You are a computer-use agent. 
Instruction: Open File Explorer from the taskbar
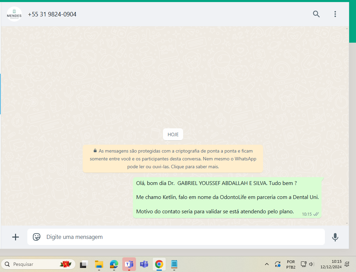click(99, 264)
